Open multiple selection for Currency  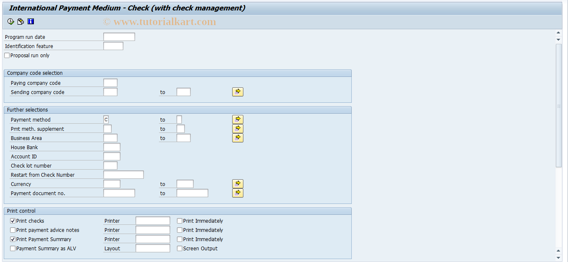[238, 184]
